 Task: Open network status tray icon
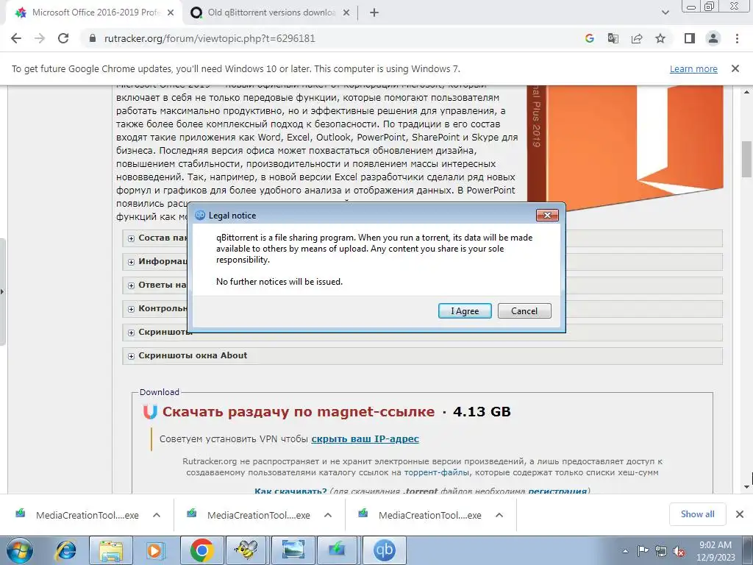[661, 551]
